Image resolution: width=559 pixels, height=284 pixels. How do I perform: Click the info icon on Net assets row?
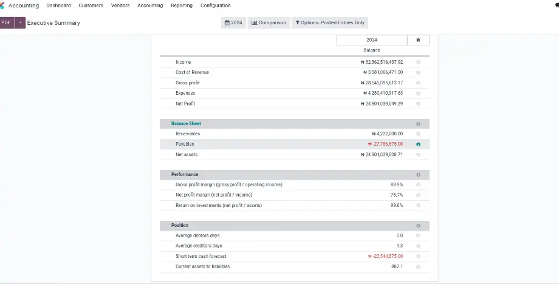tap(418, 155)
